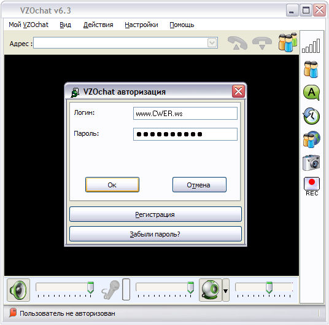This screenshot has height=325, width=329.
Task: Click the VZOchat authorization dialog icon
Action: tap(75, 93)
